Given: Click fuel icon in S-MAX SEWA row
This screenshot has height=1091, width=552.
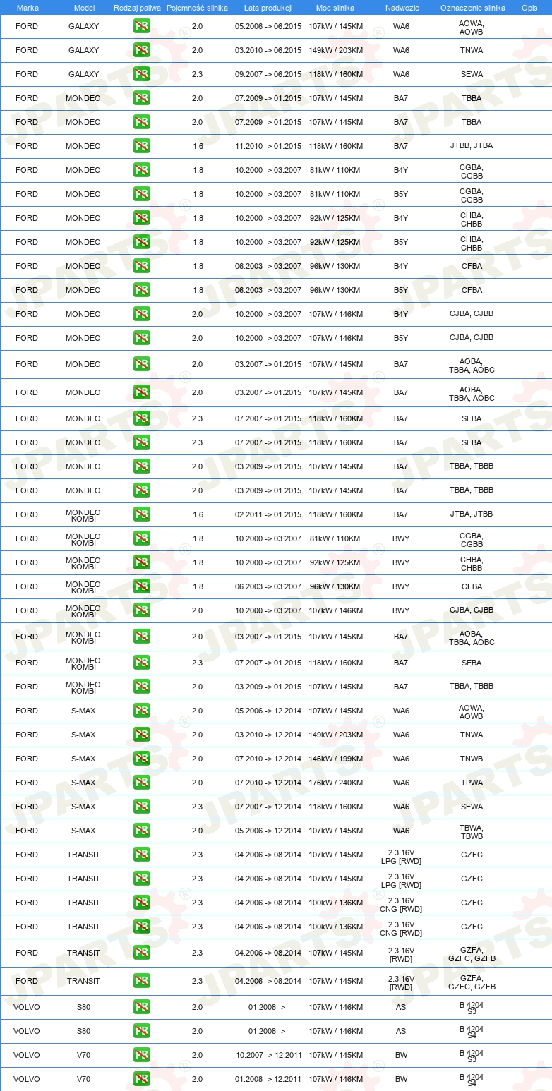Looking at the screenshot, I should click(x=142, y=807).
